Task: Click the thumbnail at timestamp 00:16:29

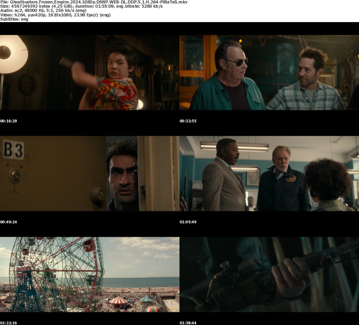Action: 89,73
